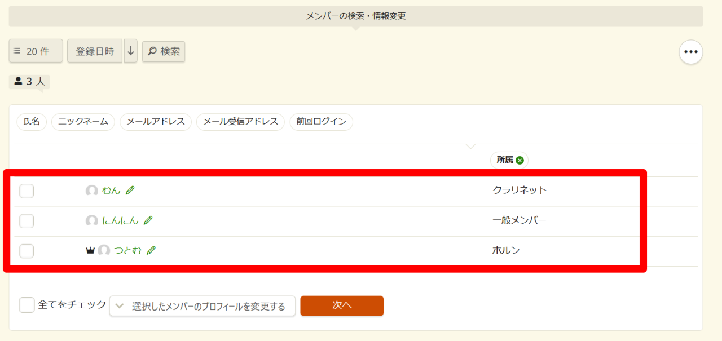722x341 pixels.
Task: Open the 20 件 results-per-page dropdown
Action: click(x=36, y=51)
